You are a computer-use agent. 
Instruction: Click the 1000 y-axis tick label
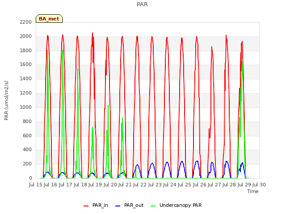[x=26, y=107]
